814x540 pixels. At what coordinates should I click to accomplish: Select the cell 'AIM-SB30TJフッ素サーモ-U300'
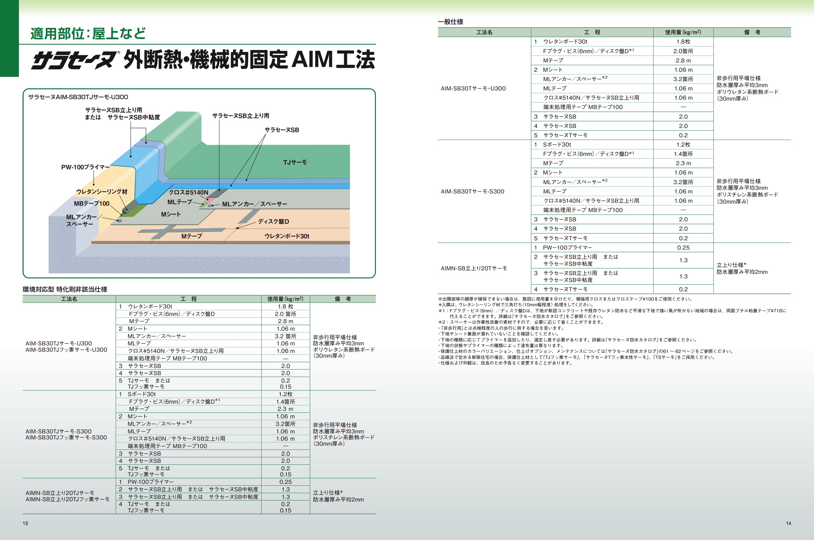(x=66, y=350)
